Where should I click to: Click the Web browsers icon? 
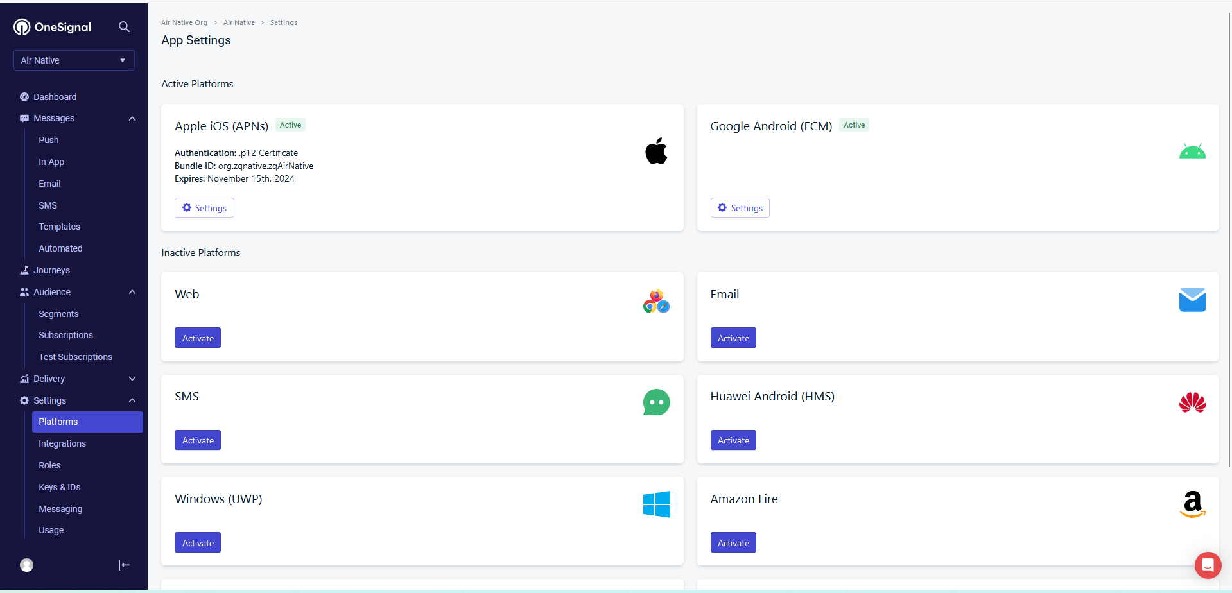656,301
